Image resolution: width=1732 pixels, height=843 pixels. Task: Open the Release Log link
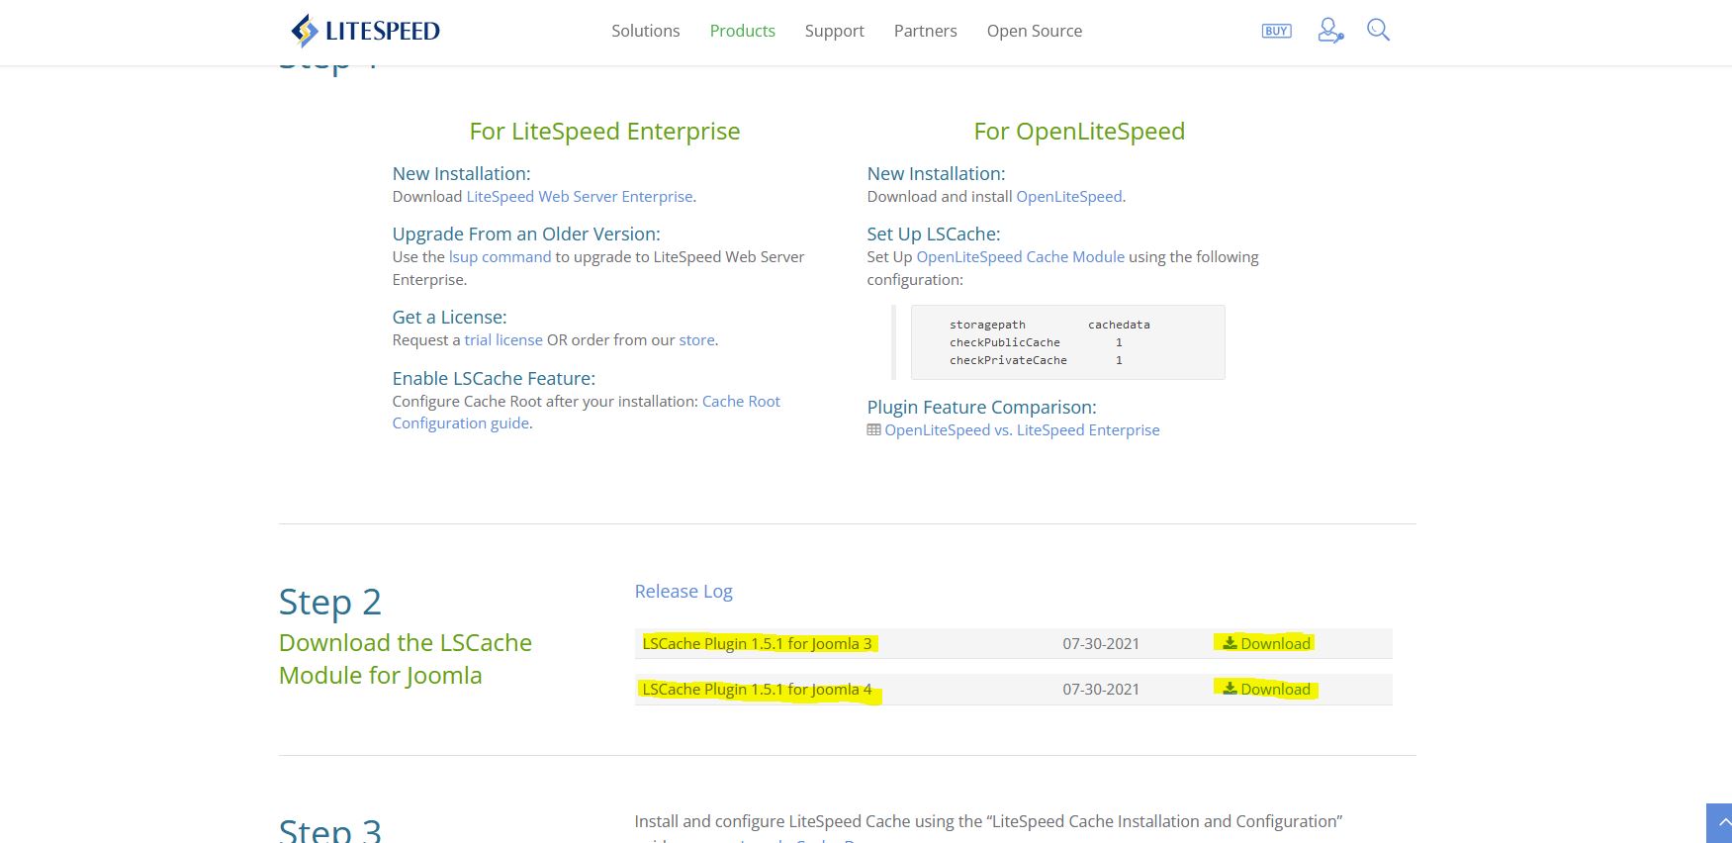pos(684,591)
